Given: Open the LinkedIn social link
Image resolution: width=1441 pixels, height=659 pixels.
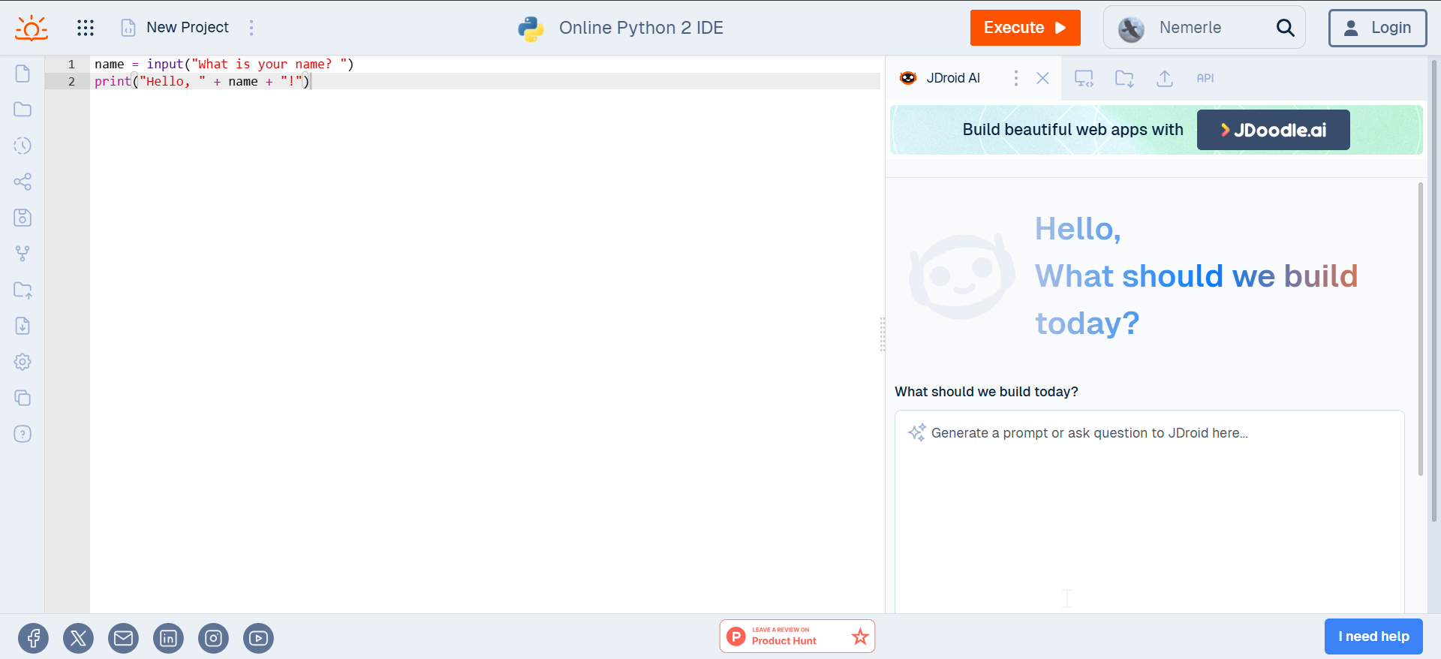Looking at the screenshot, I should [169, 638].
